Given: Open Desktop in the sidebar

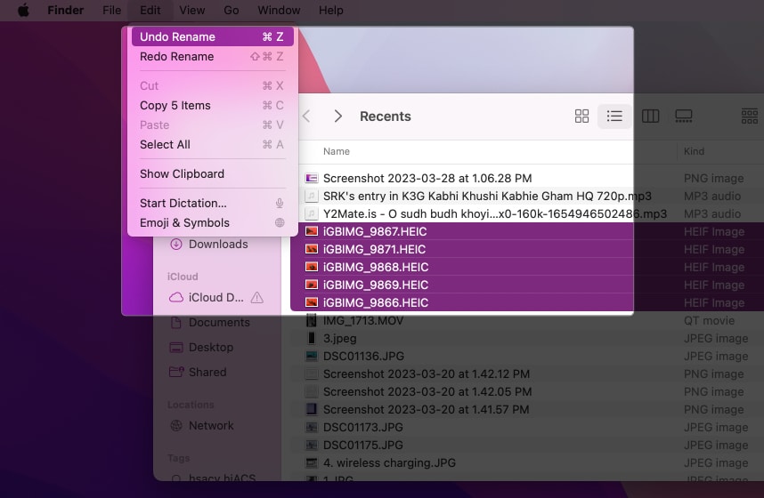Looking at the screenshot, I should point(211,347).
